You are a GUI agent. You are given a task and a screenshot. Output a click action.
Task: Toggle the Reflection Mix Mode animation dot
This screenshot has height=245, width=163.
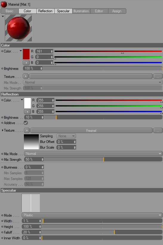2,154
